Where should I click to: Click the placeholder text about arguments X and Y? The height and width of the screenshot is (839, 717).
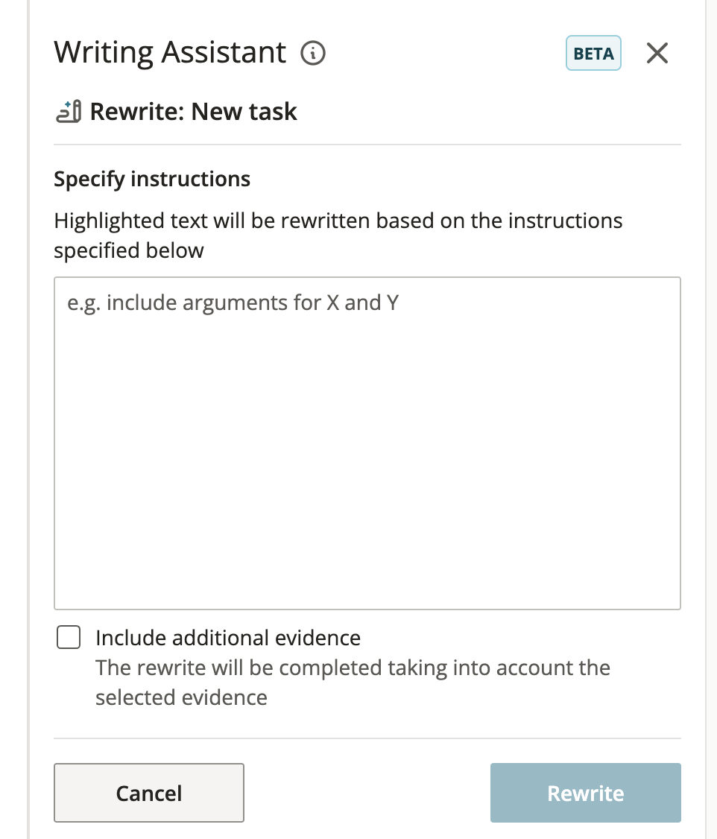233,303
